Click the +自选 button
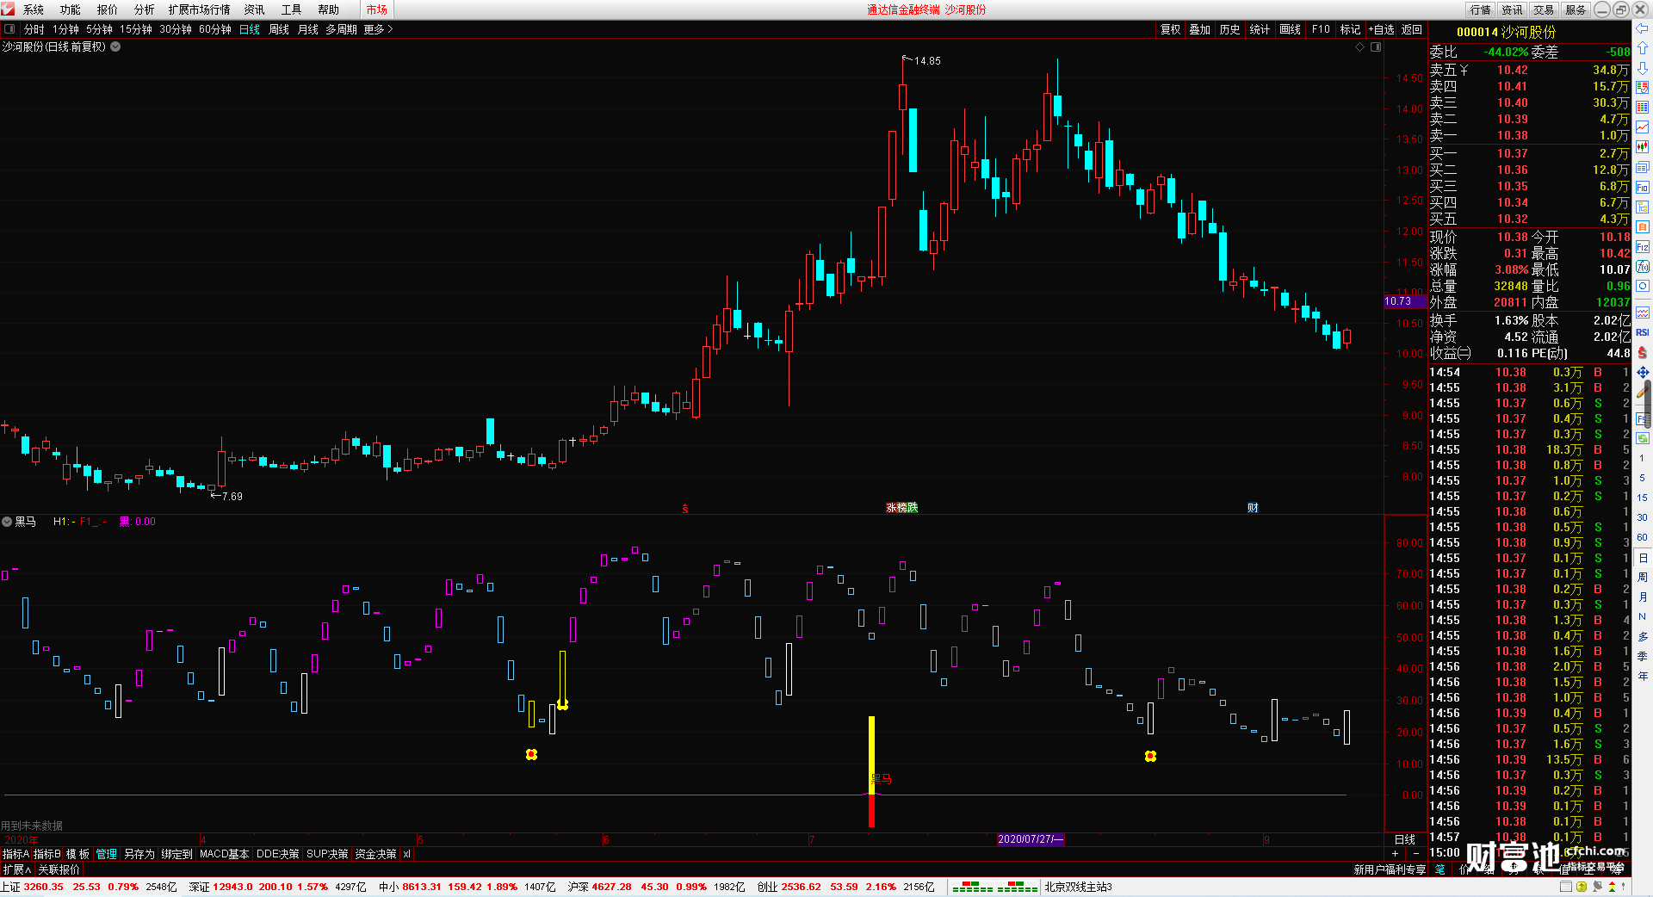 click(x=1381, y=29)
